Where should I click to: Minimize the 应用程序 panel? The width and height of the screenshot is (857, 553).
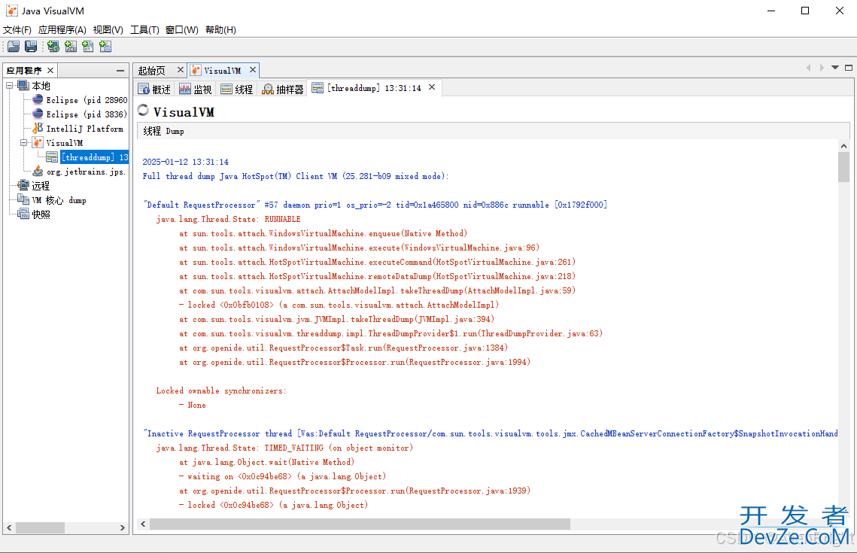(x=120, y=71)
